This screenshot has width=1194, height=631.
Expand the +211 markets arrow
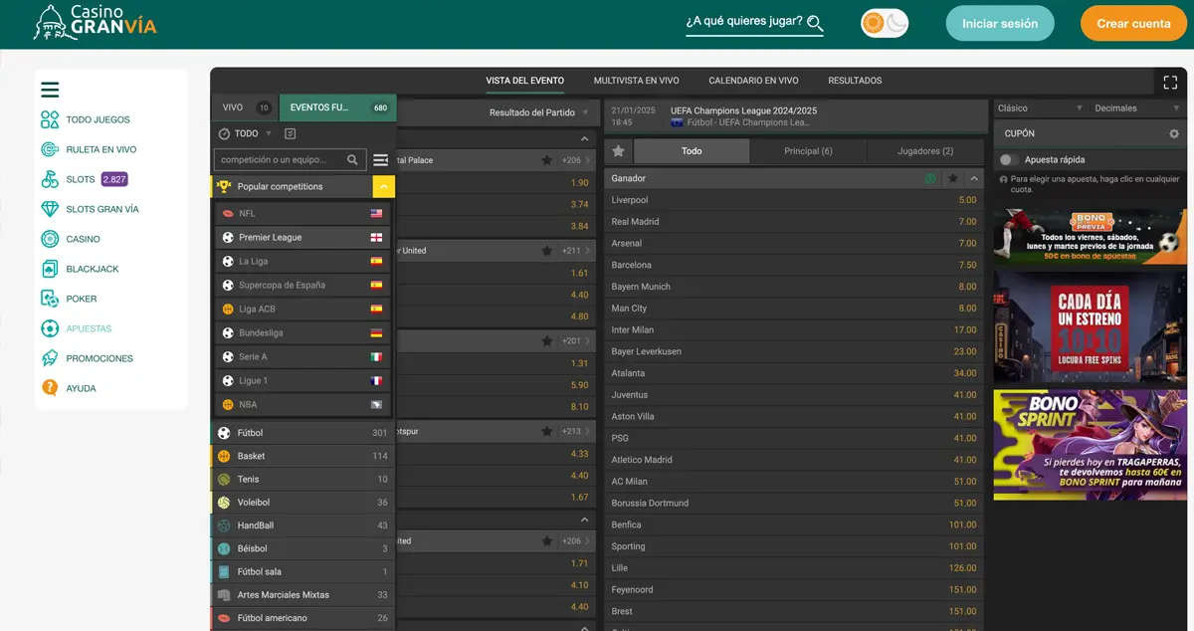point(588,251)
